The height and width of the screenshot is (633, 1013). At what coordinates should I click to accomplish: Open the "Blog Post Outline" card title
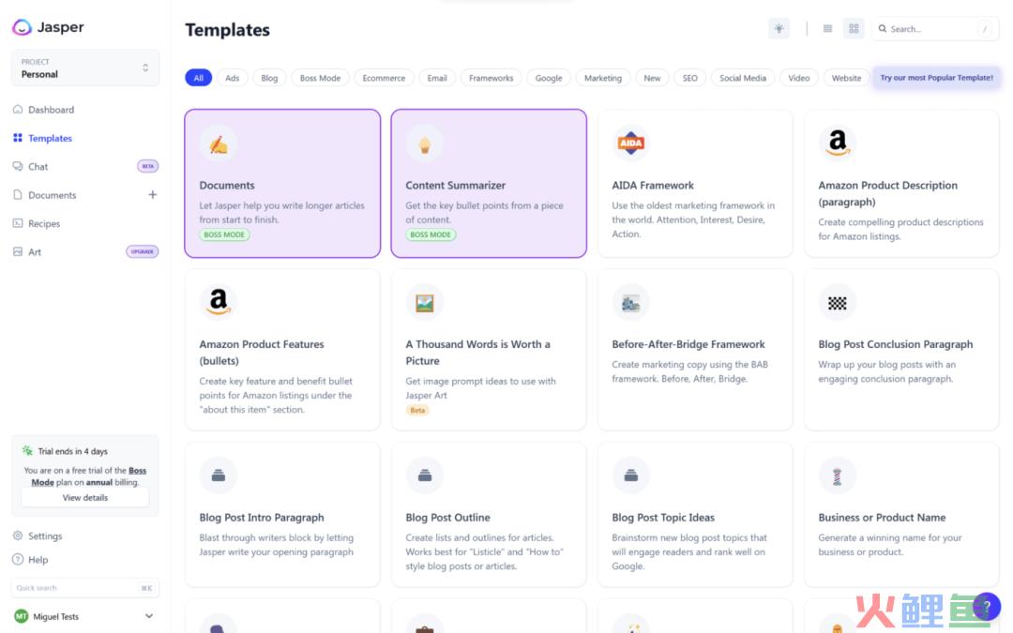[x=447, y=518]
